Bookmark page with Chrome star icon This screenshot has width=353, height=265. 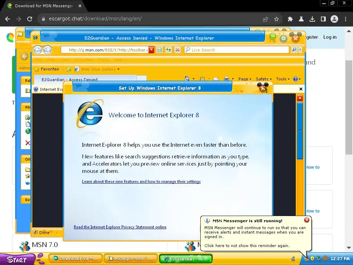(x=276, y=19)
